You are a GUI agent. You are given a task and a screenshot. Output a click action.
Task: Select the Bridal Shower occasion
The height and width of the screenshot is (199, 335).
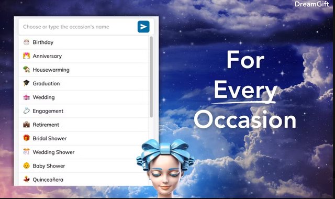point(84,138)
